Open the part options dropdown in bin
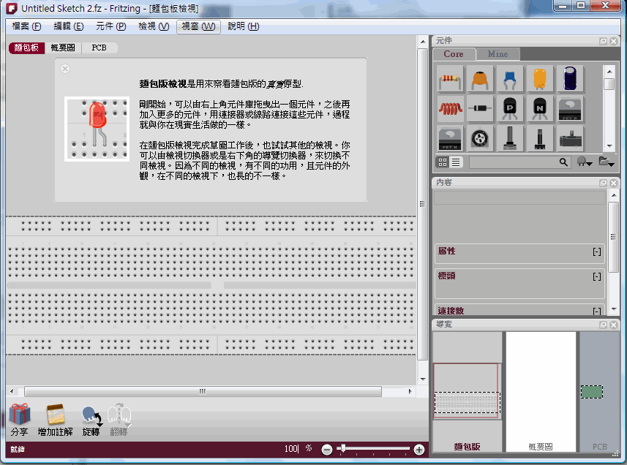This screenshot has width=627, height=465. coord(584,162)
